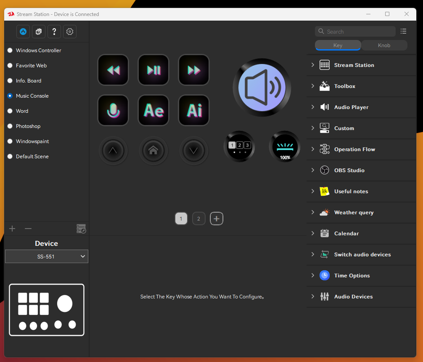Screen dimensions: 423x362
Task: Click the scene management icon below list
Action: [81, 229]
